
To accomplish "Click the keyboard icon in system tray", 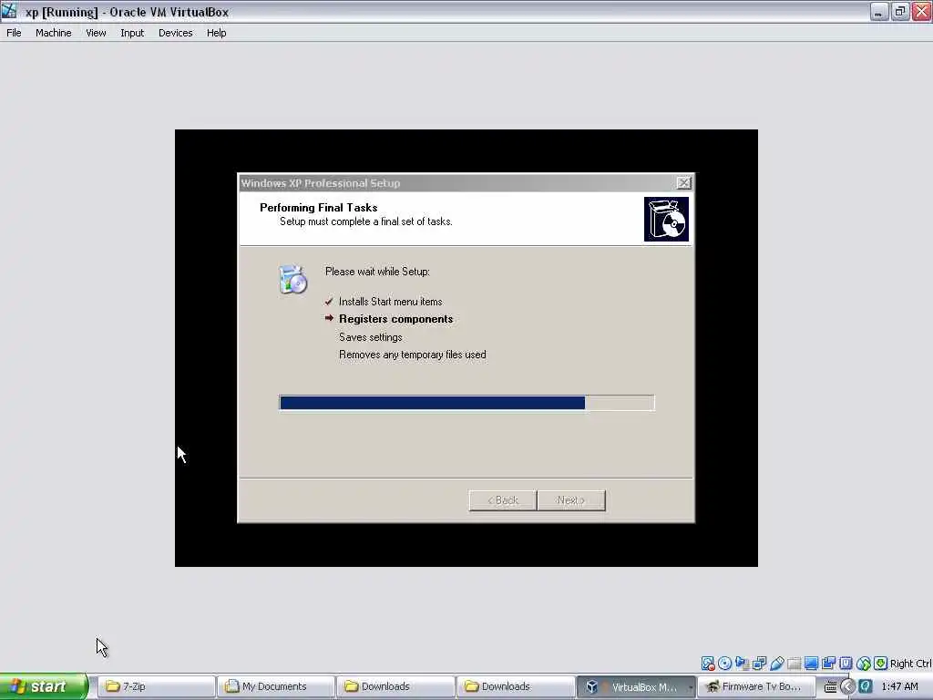I will click(831, 687).
